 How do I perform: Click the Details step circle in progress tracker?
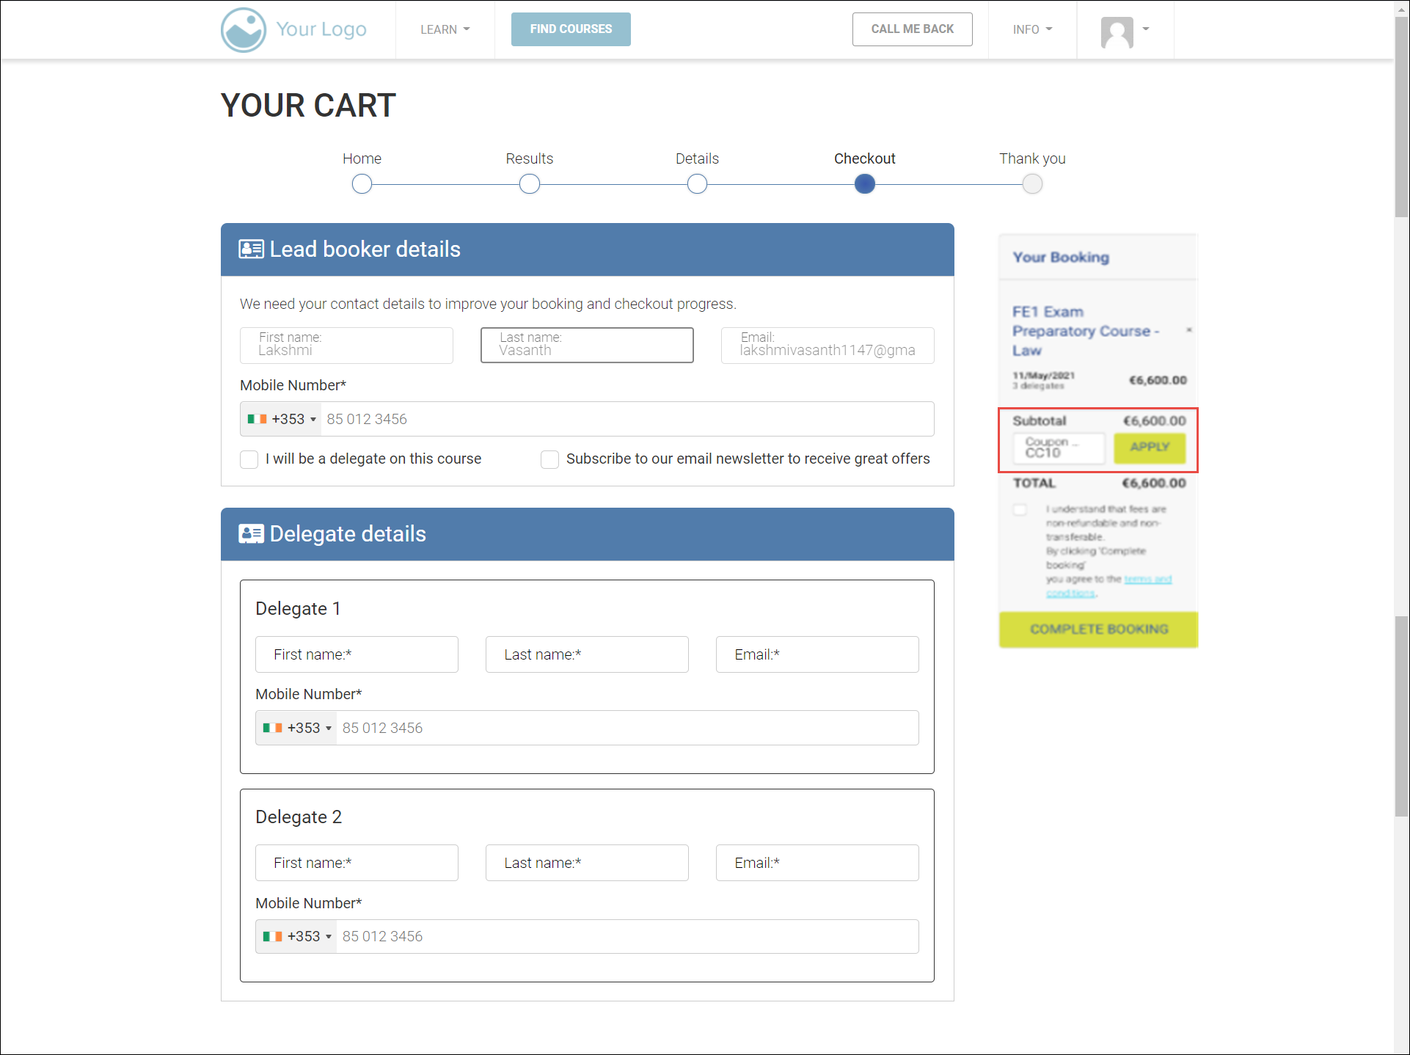point(697,184)
